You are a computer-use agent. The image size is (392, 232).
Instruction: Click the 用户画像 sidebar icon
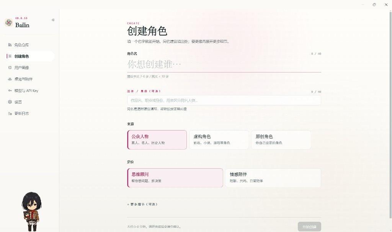point(10,68)
